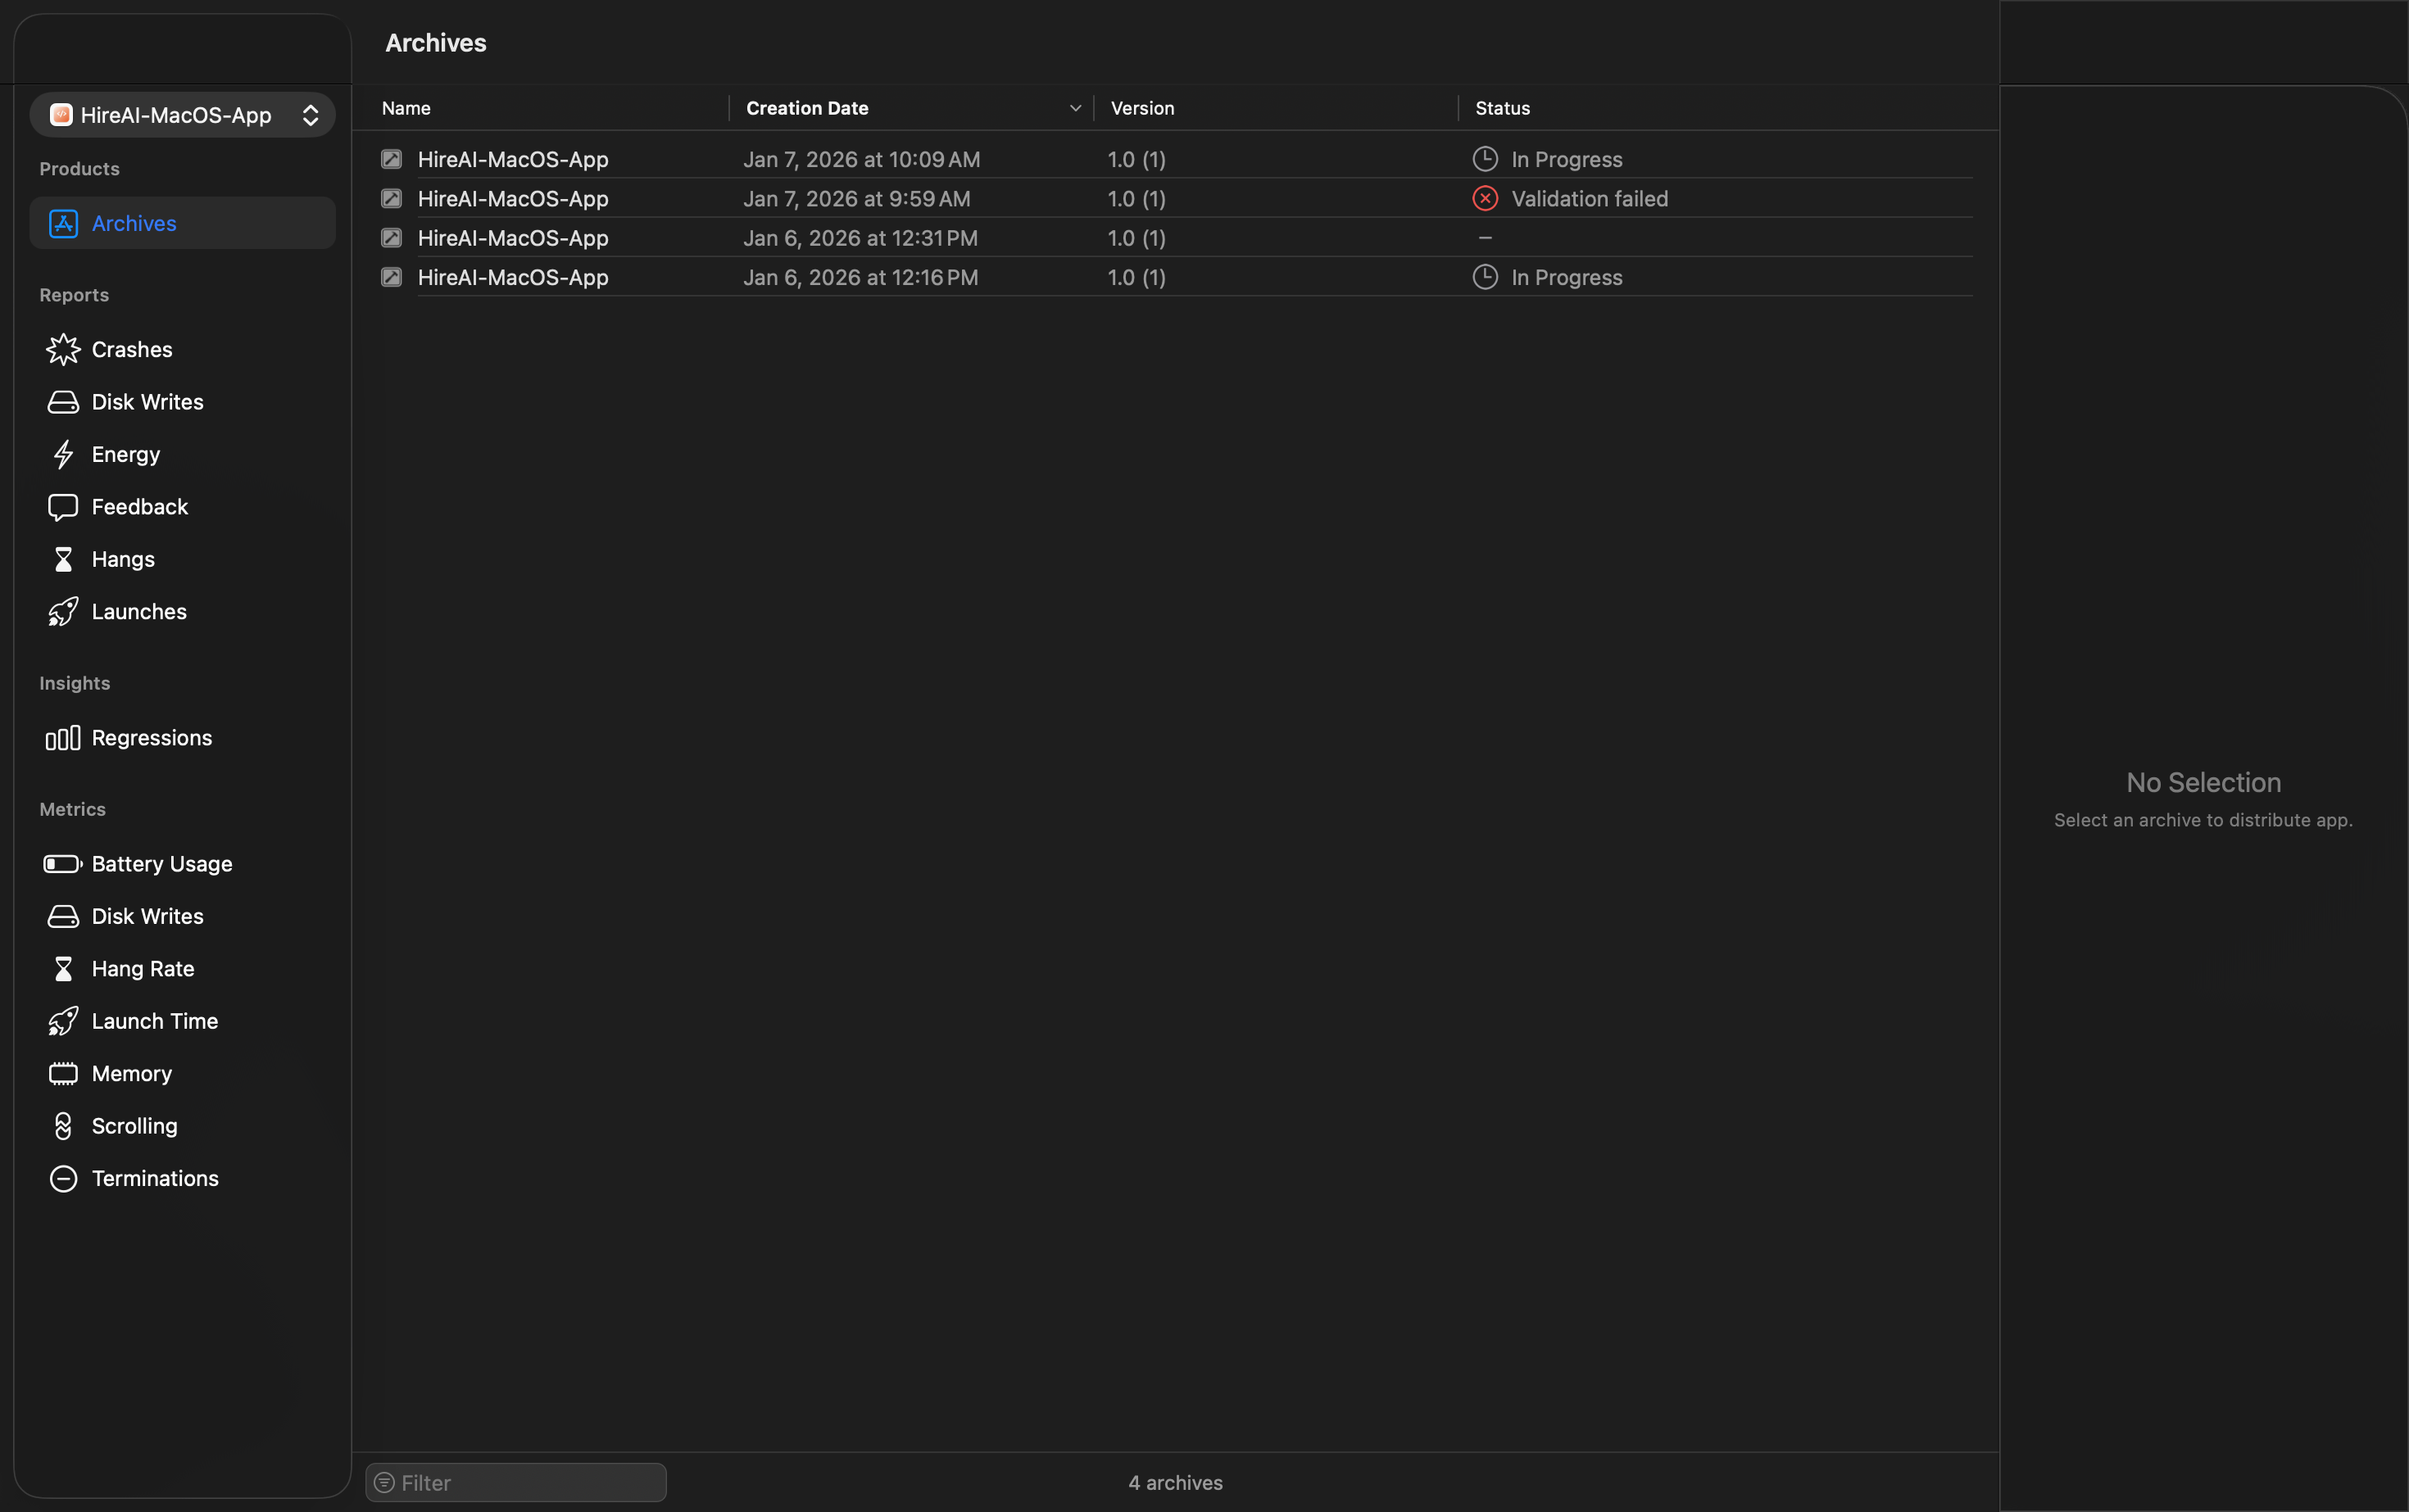
Task: Open the Crashes report
Action: tap(131, 349)
